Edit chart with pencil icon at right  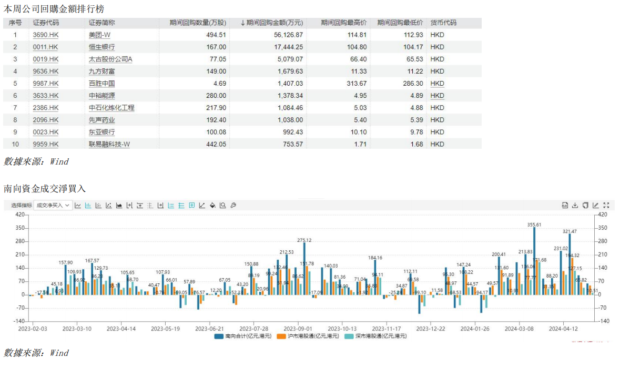click(x=595, y=205)
